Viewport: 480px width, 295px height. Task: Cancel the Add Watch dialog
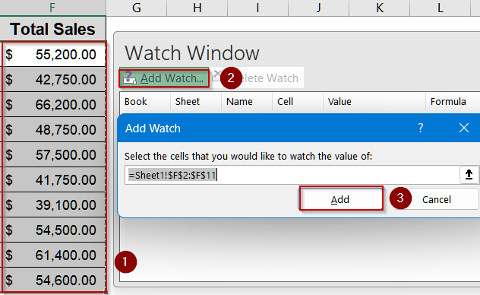pos(437,199)
